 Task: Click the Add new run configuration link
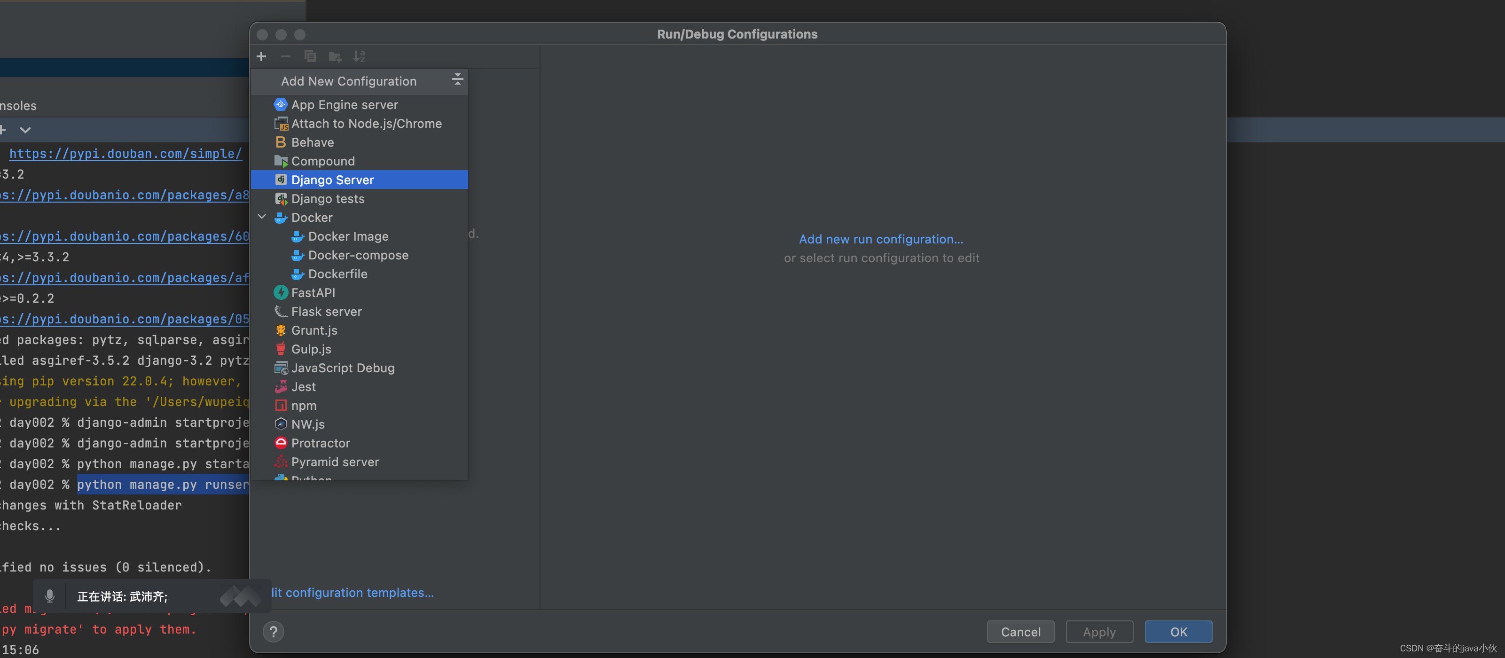click(x=881, y=239)
